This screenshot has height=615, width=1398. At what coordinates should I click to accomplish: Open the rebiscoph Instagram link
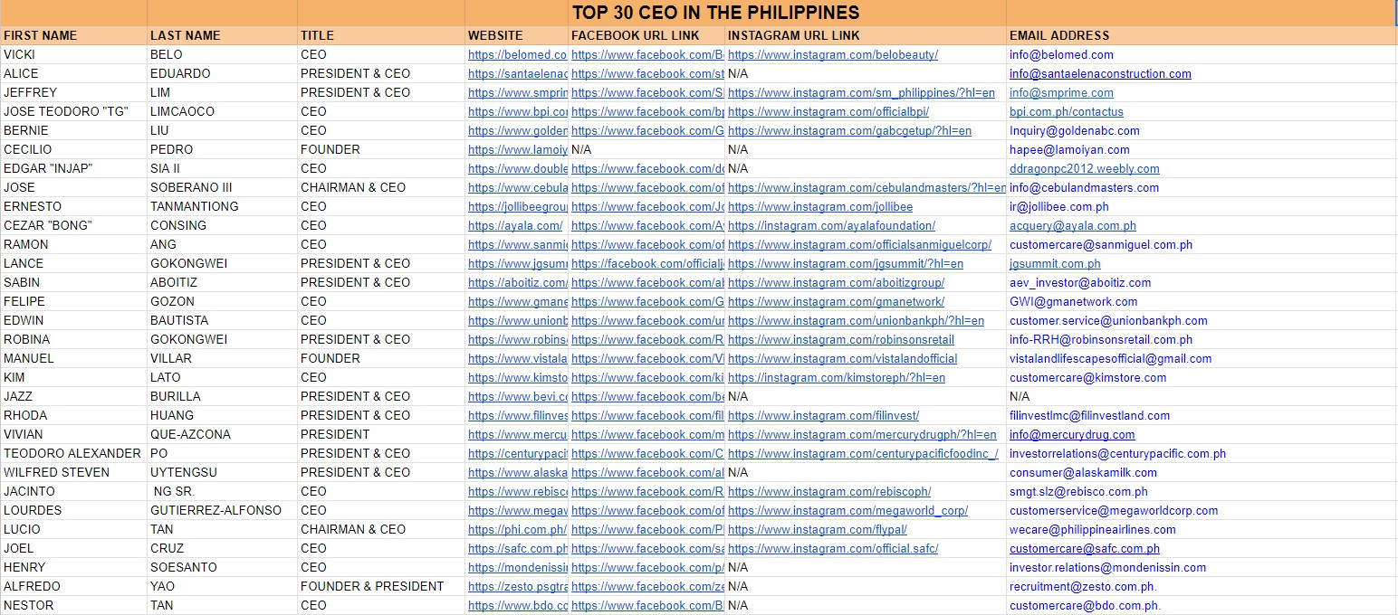829,492
